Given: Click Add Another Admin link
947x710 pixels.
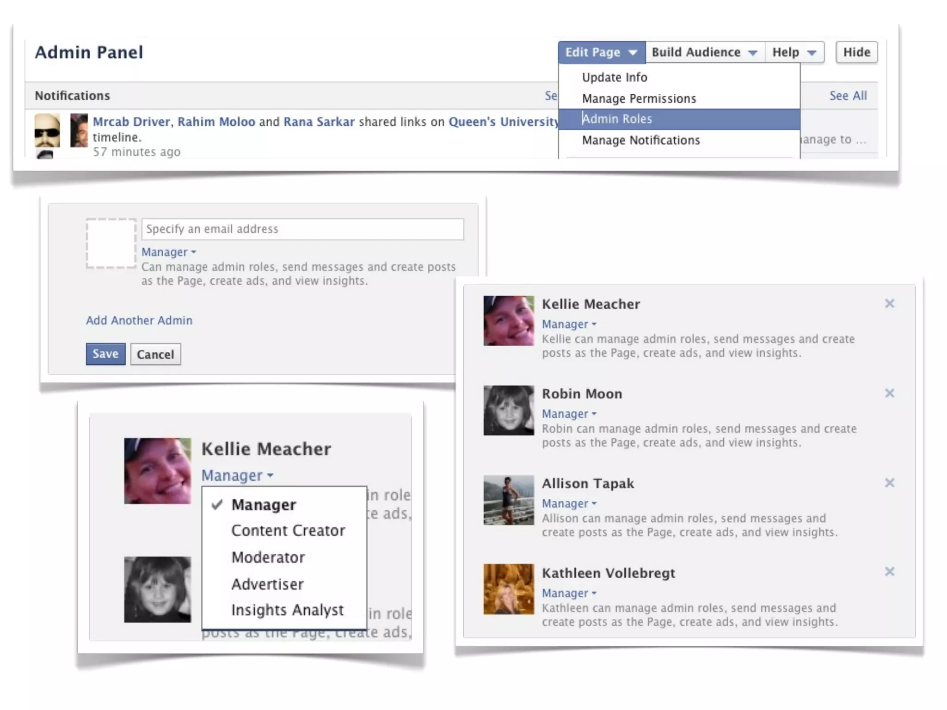Looking at the screenshot, I should tap(139, 320).
